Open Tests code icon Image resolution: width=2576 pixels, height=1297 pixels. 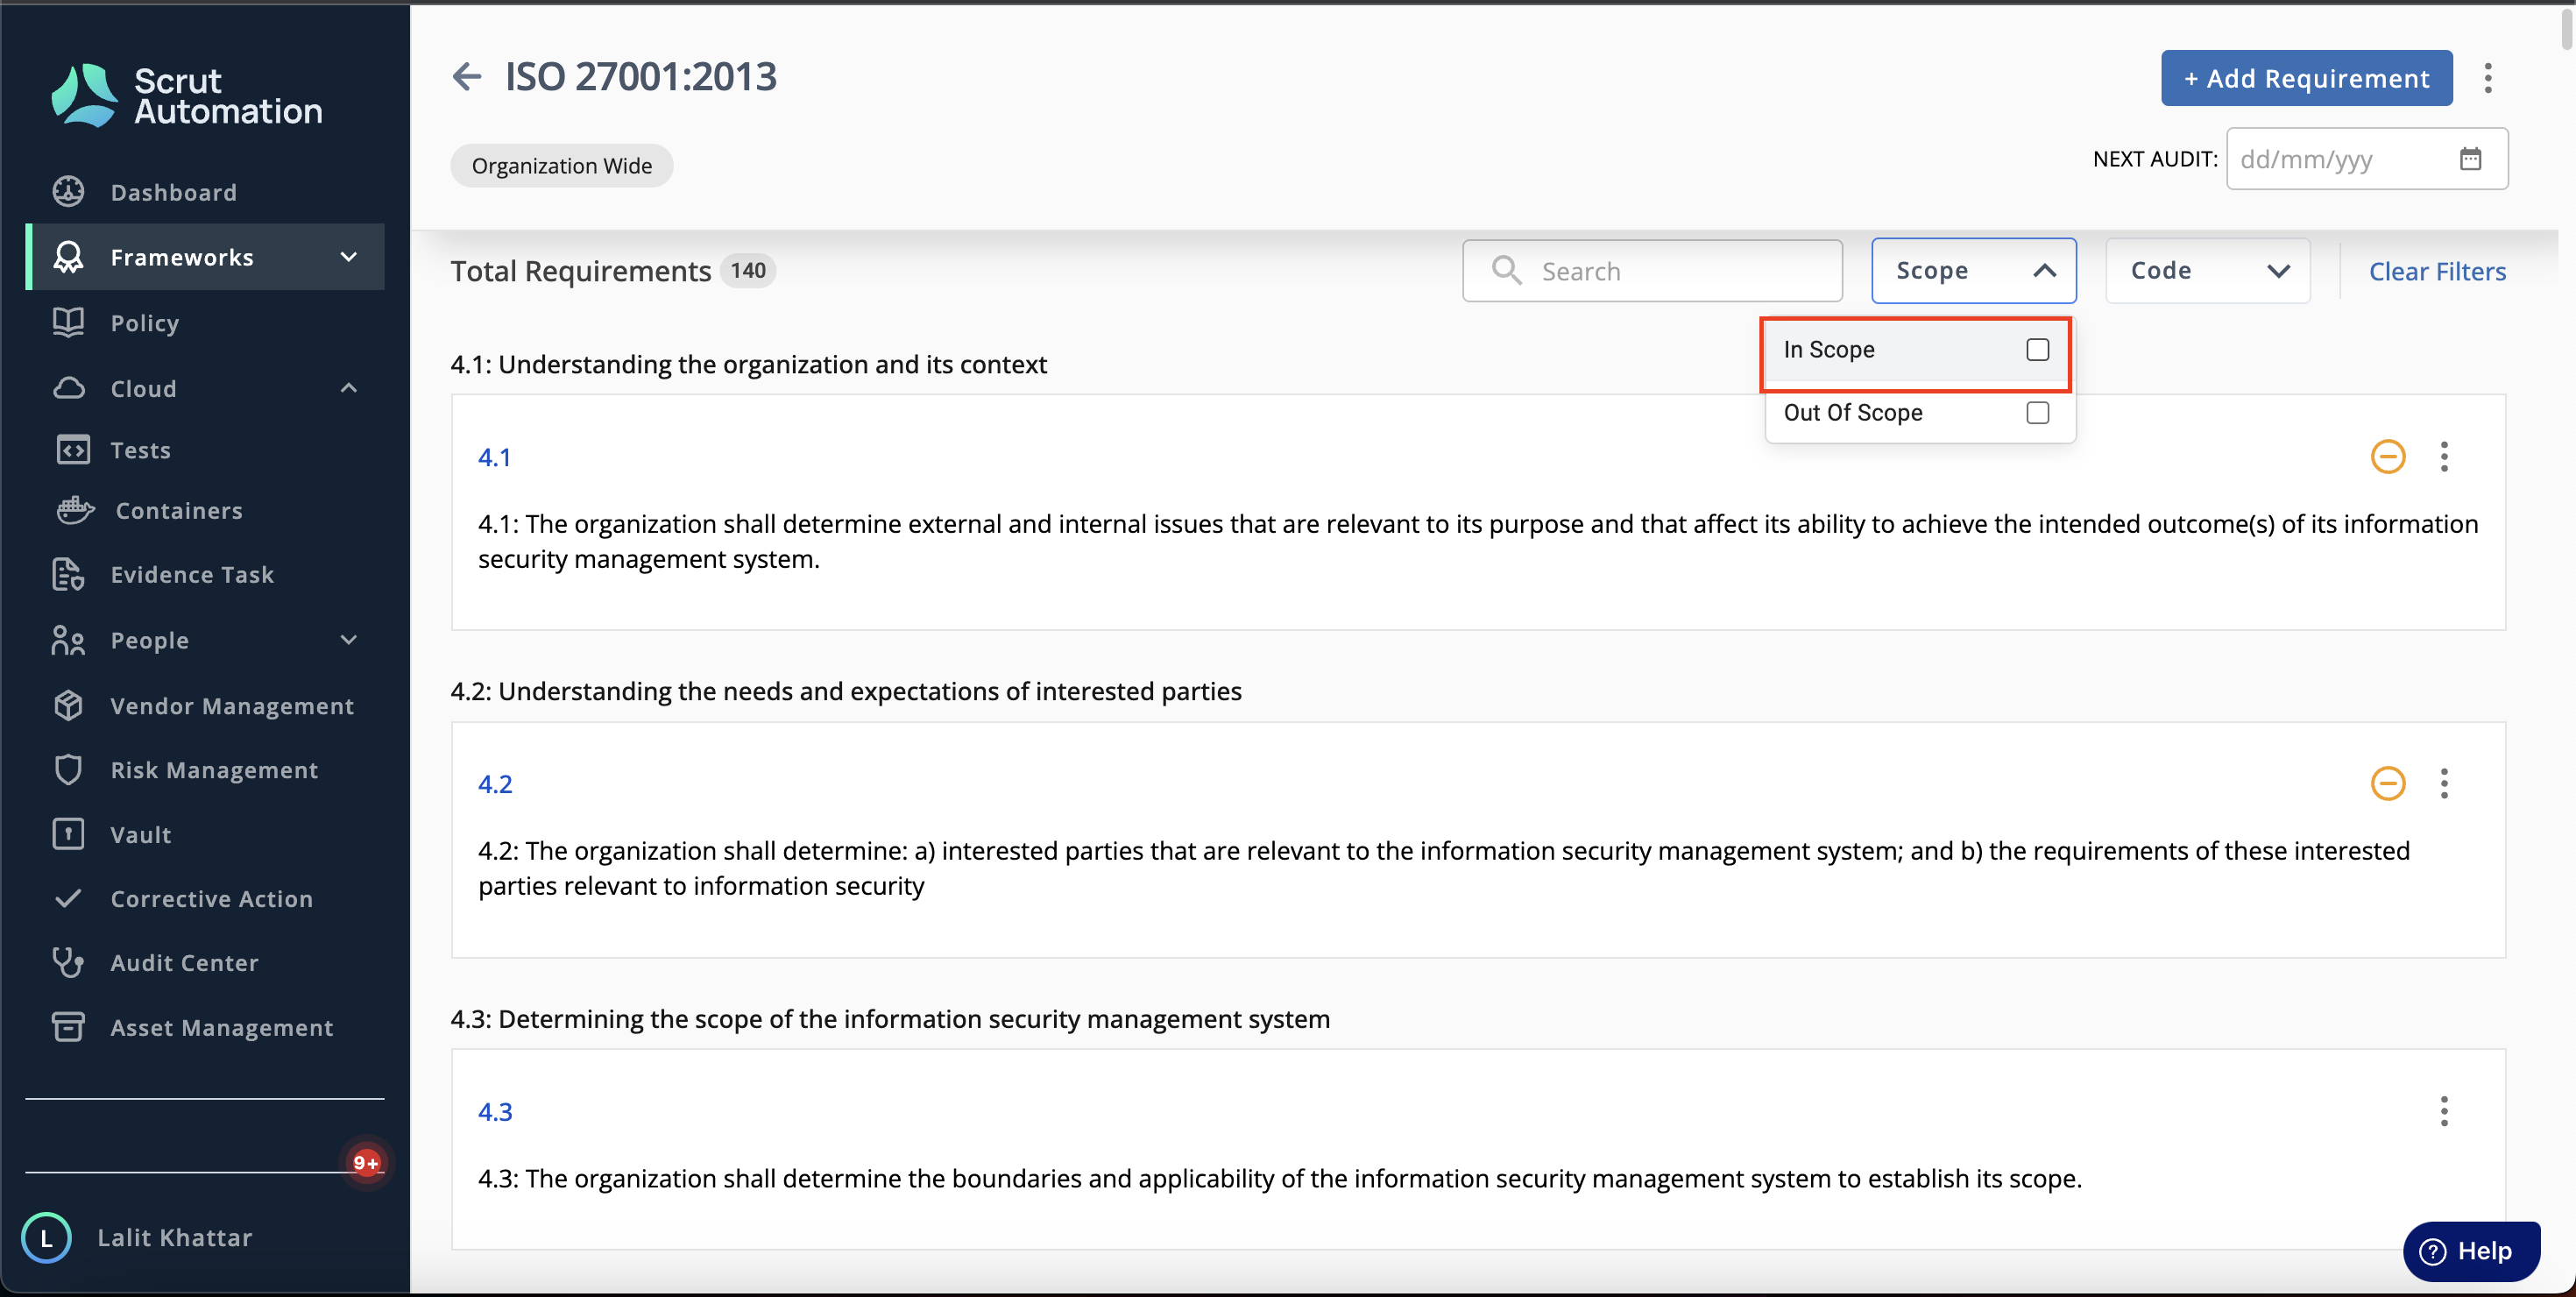(x=73, y=450)
